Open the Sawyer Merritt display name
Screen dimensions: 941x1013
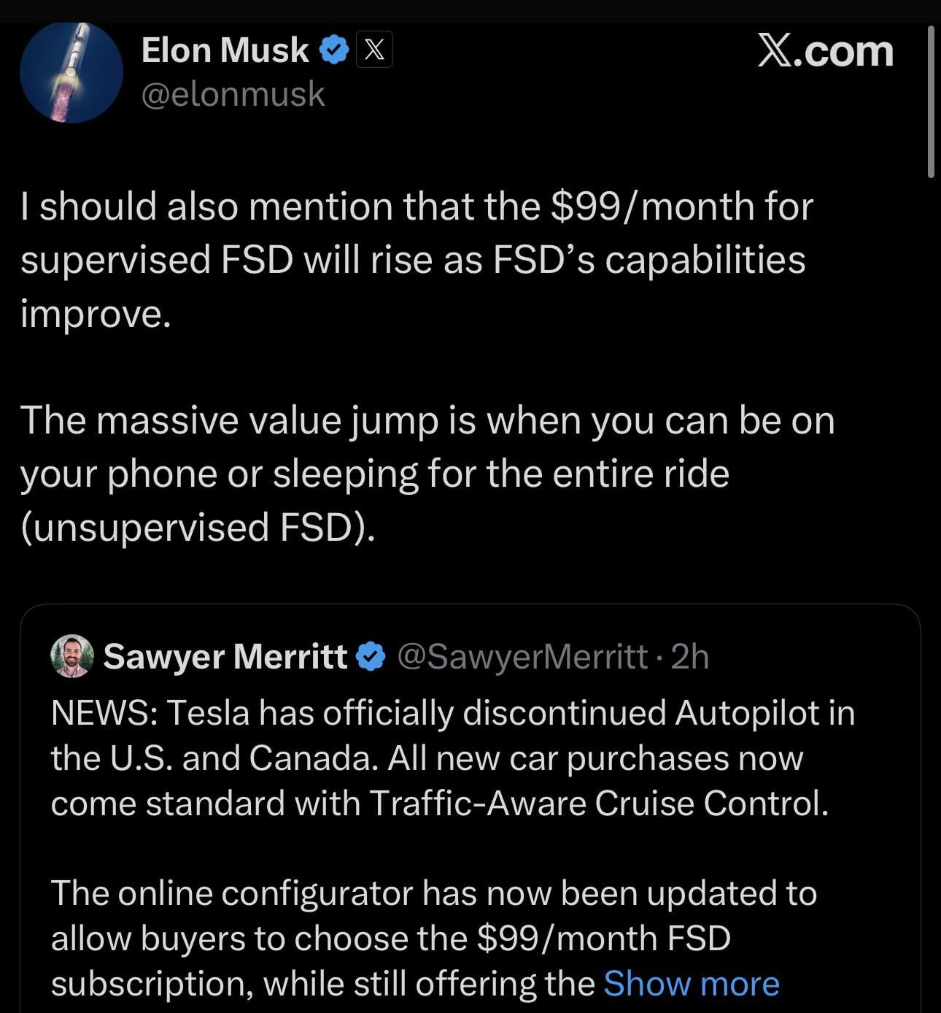(x=225, y=656)
